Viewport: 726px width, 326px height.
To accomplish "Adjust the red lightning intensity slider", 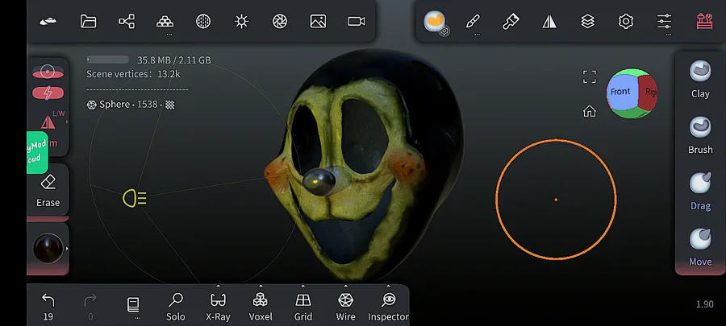I will [48, 93].
